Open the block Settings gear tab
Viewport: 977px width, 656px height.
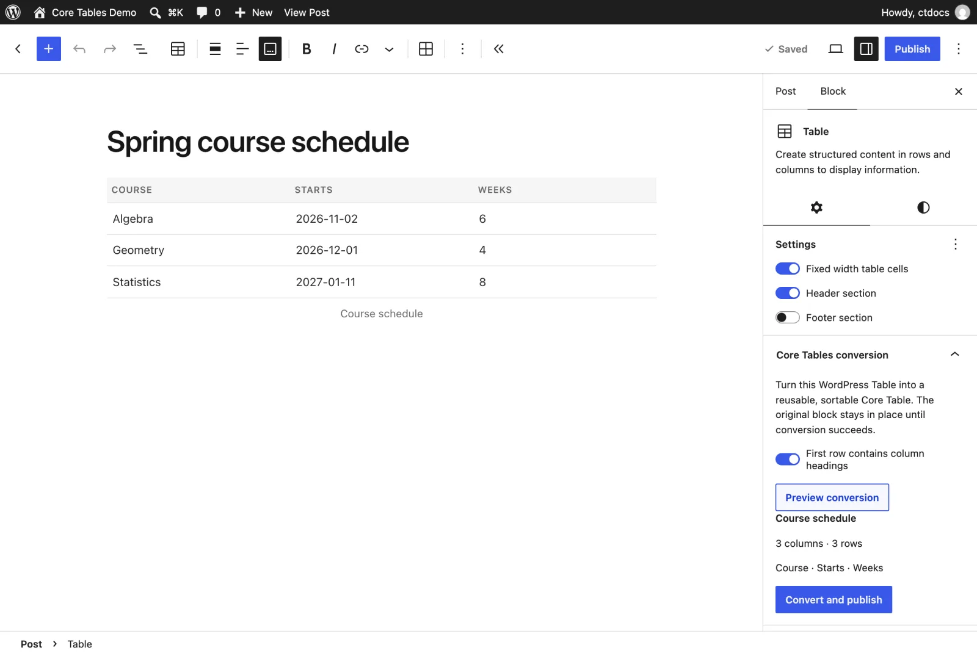(816, 207)
